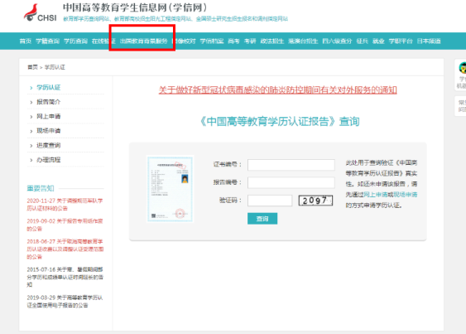This screenshot has height=334, width=466.
Task: Open the 首页 item in the teal navigation bar
Action: pos(26,41)
